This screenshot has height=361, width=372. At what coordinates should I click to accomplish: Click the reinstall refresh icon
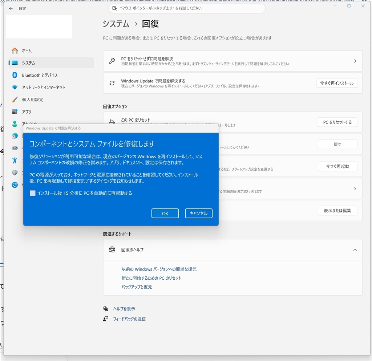click(112, 83)
